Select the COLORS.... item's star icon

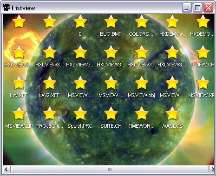click(x=142, y=21)
